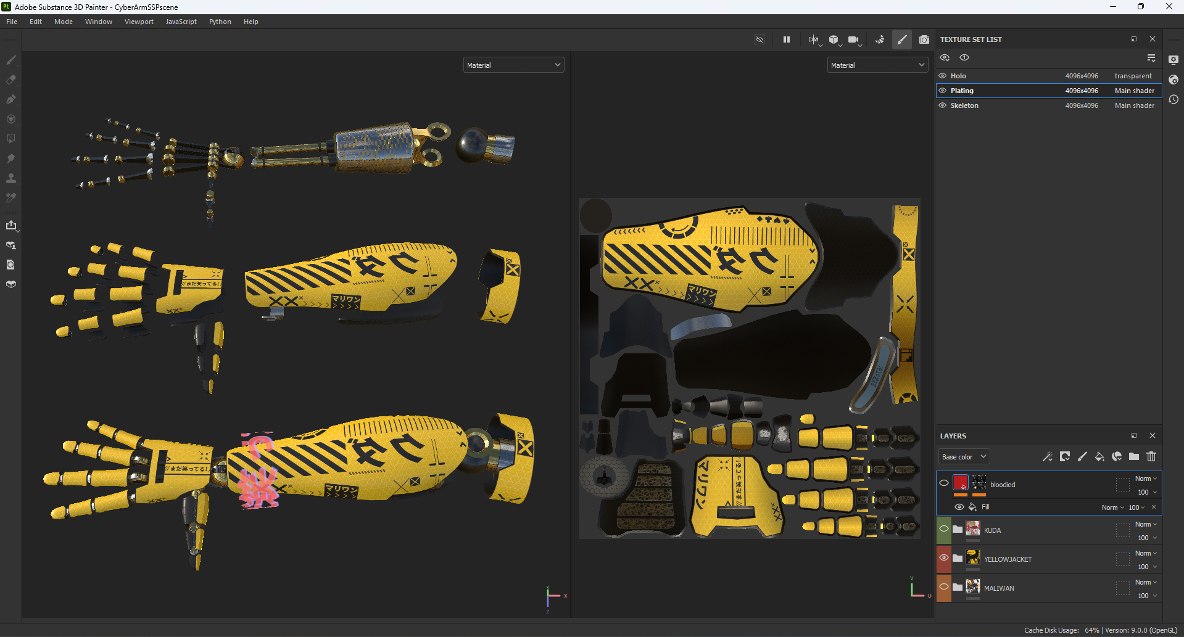1184x637 pixels.
Task: Open MALIWAN layer blend mode dropdown
Action: tap(1146, 582)
